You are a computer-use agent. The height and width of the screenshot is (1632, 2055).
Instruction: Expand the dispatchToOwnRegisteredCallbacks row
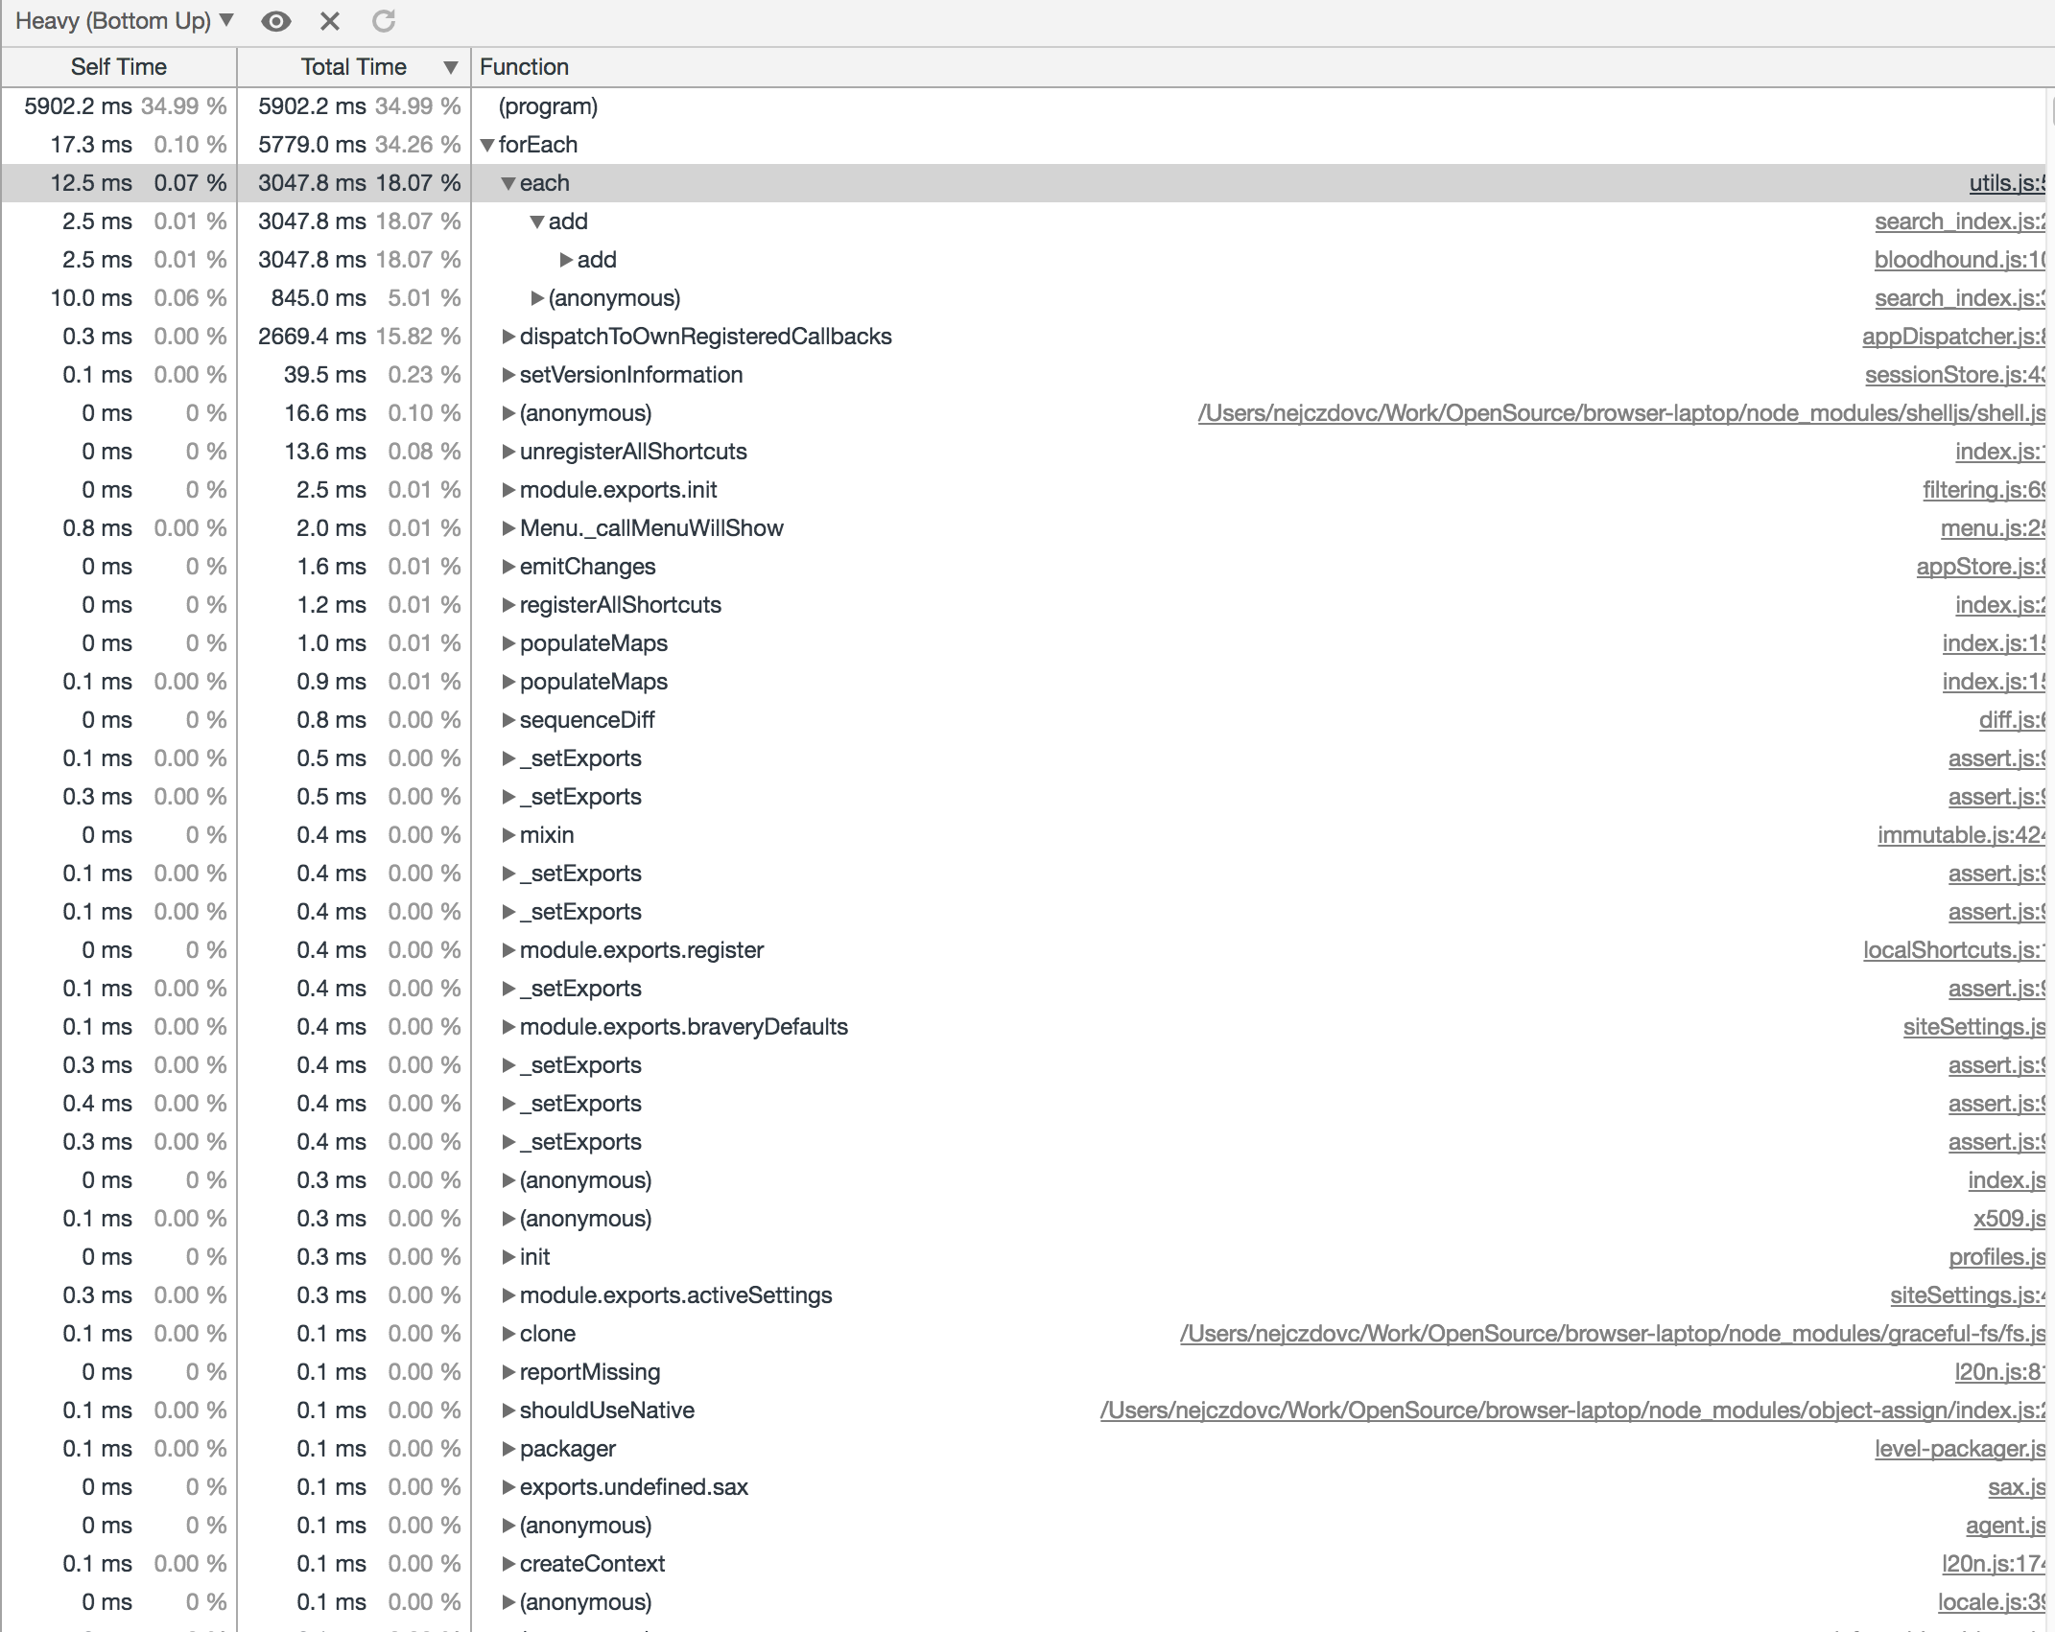[508, 337]
